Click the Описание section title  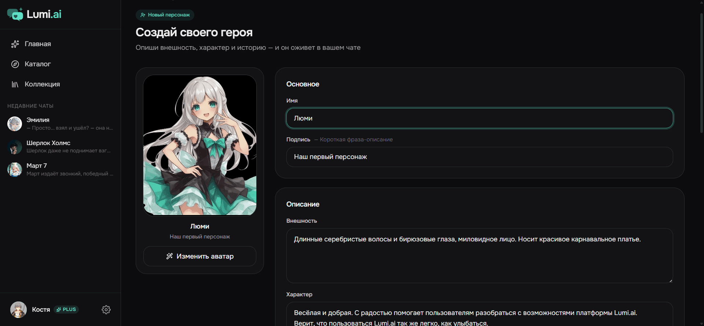pyautogui.click(x=302, y=204)
